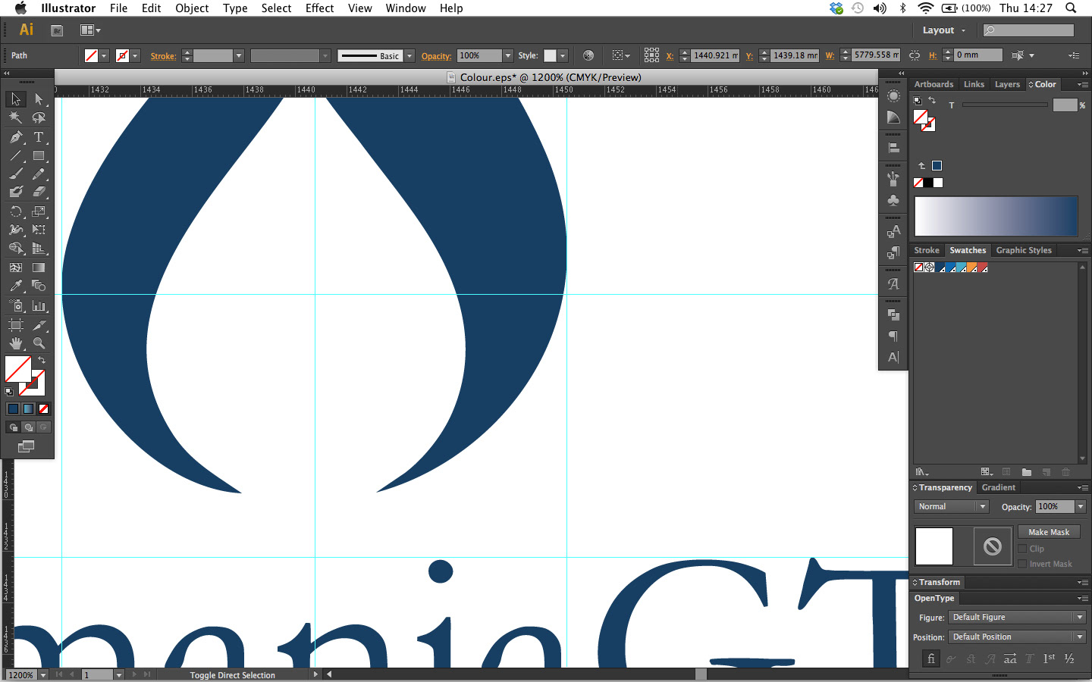Open the Basic brush definition dropdown

[x=409, y=55]
